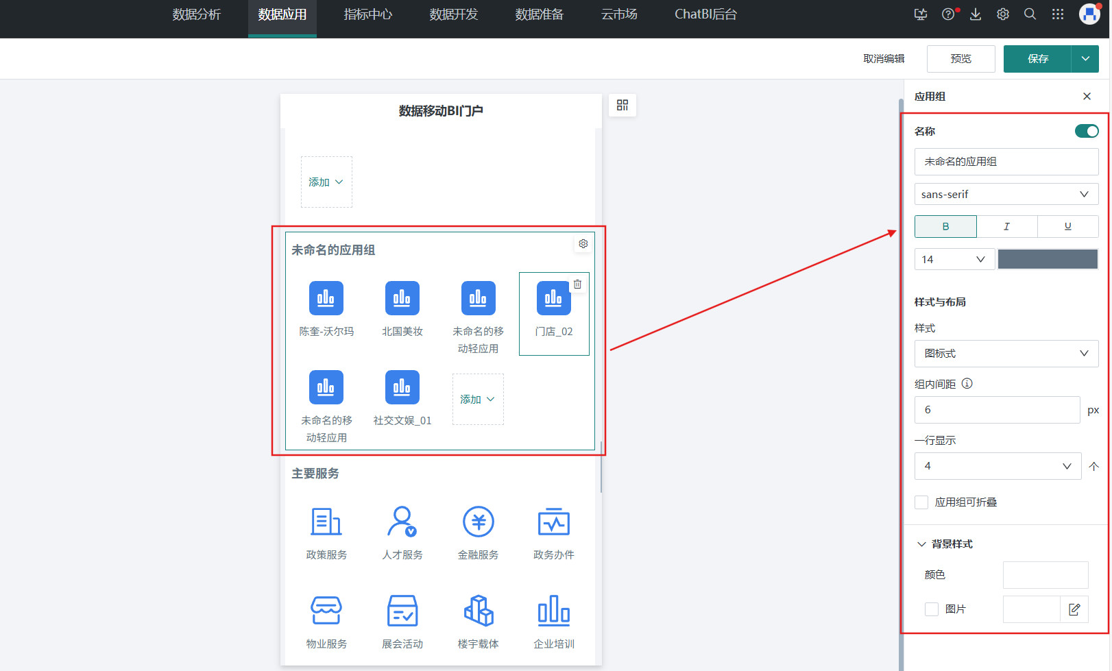The width and height of the screenshot is (1112, 671).
Task: Click the download icon in top bar
Action: pyautogui.click(x=975, y=14)
